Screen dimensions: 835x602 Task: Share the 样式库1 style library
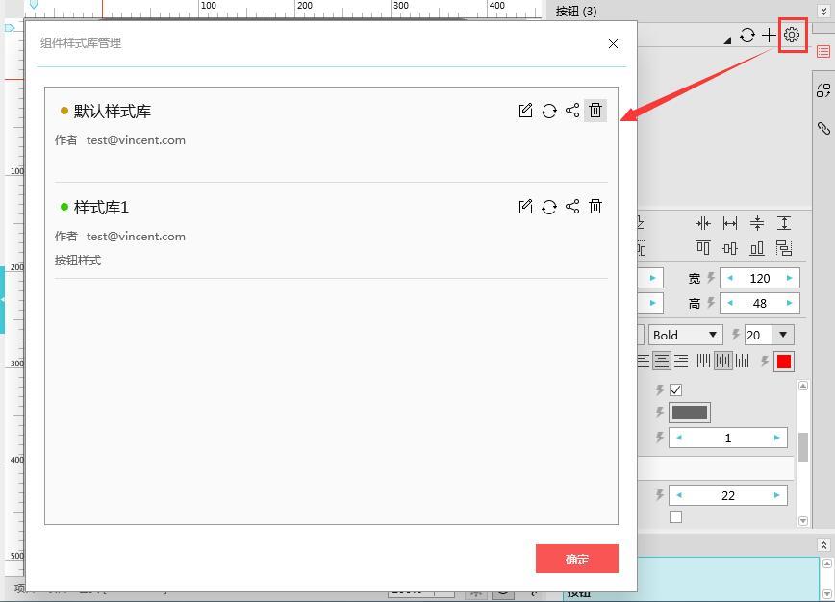click(572, 207)
